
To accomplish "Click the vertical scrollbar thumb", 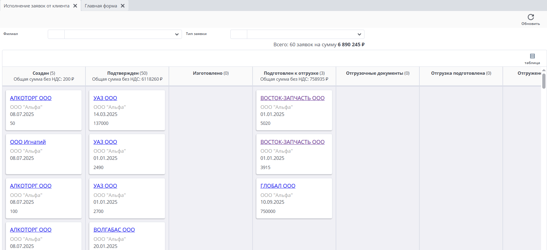I will 544,81.
